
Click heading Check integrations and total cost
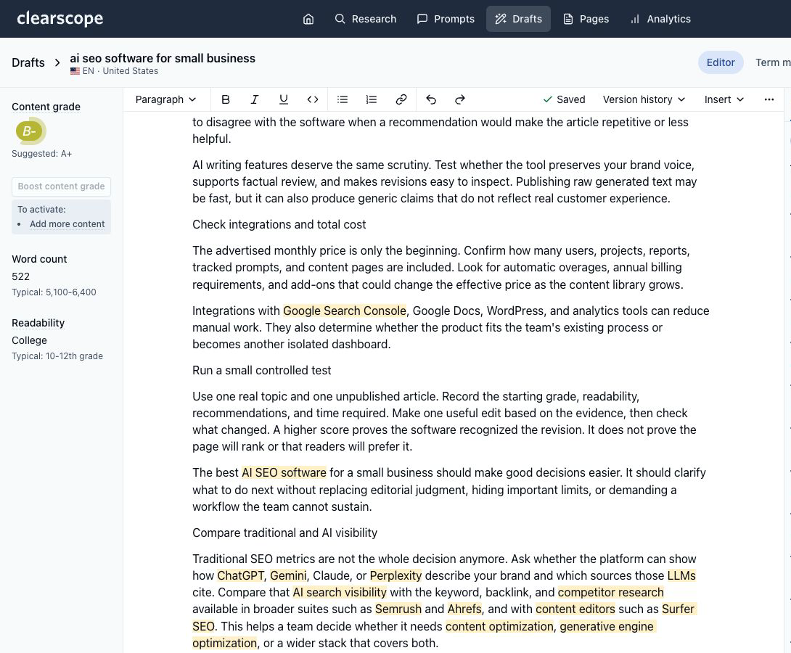coord(279,224)
